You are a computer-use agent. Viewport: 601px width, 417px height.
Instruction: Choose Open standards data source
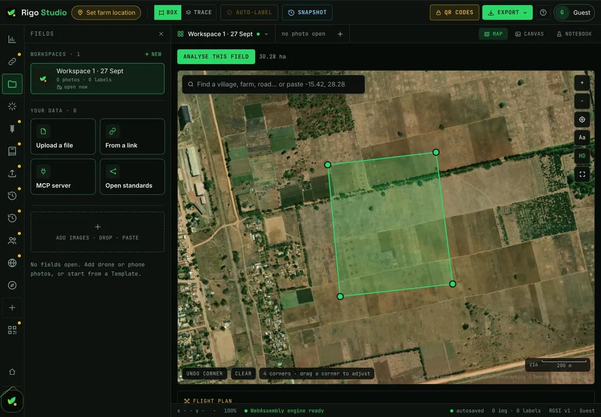click(132, 177)
